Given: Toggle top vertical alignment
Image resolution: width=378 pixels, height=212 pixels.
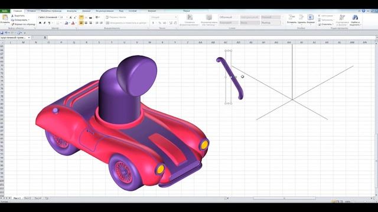Looking at the screenshot, I should point(82,17).
